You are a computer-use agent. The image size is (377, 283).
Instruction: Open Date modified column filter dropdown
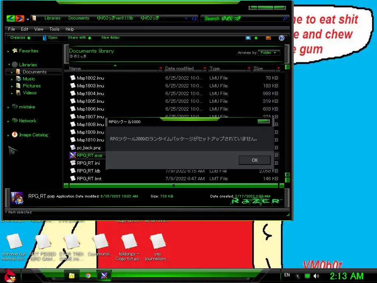coord(205,69)
